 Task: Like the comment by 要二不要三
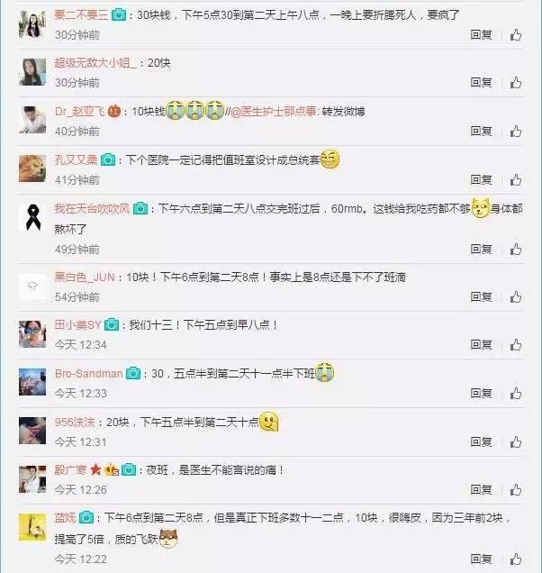click(515, 35)
